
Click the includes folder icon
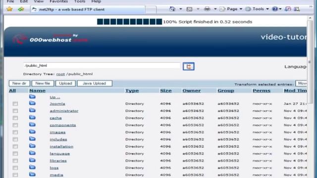[x=32, y=139]
